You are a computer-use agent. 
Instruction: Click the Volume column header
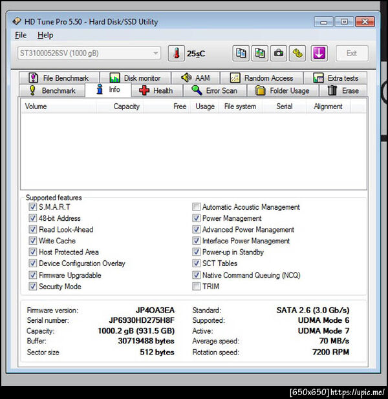(58, 107)
